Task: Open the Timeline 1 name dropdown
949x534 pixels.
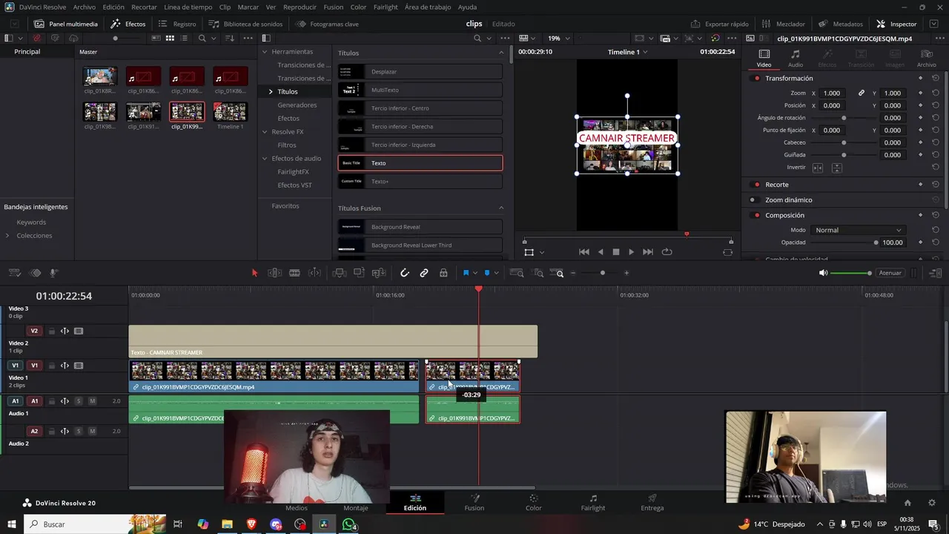Action: pos(627,52)
